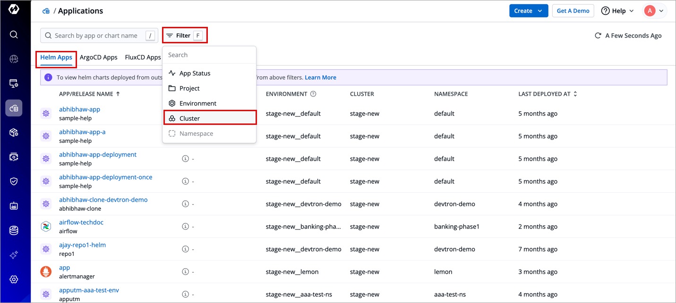Image resolution: width=676 pixels, height=303 pixels.
Task: Click the refresh icon beside A Few Seconds Ago
Action: tap(598, 36)
